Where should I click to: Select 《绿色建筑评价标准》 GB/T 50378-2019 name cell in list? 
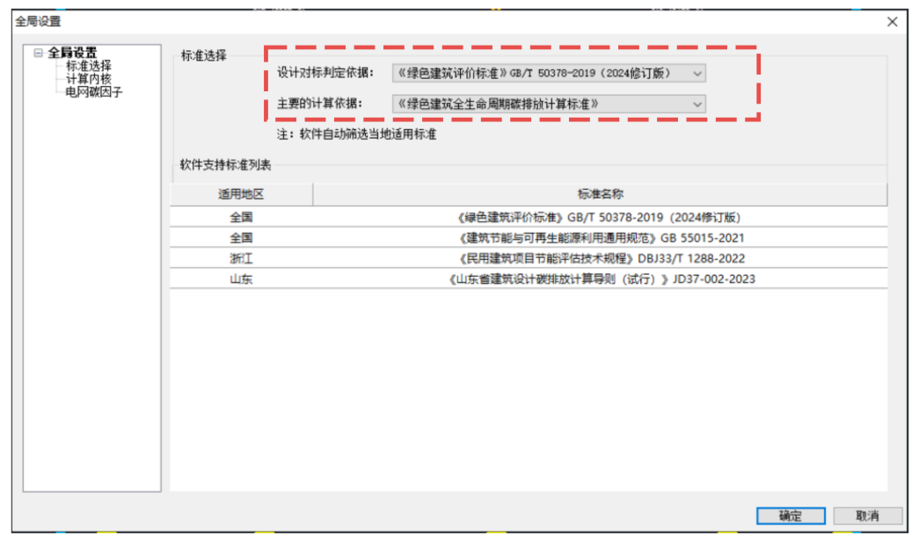[600, 217]
